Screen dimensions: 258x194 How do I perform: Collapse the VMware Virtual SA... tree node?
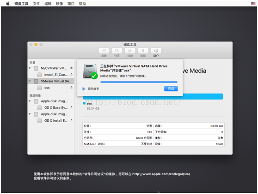click(x=30, y=81)
